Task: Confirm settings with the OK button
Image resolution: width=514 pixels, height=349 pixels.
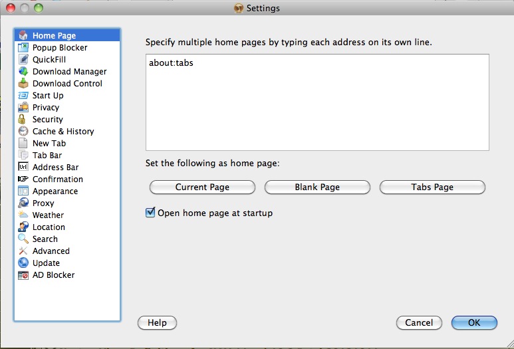Action: [473, 323]
